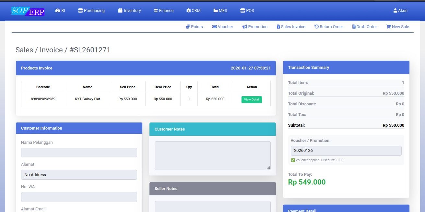
Task: Click barcode 898989898989 cell
Action: point(43,99)
